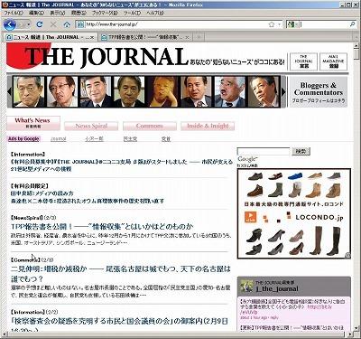The width and height of the screenshot is (361, 339).
Task: Open the back/forward history dropdown arrow
Action: pos(29,24)
